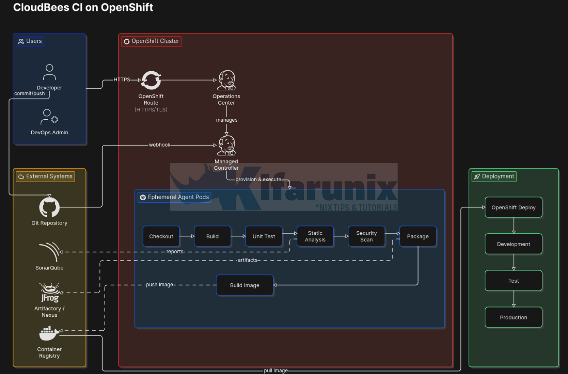Viewport: 568px width, 374px height.
Task: Click the '(HTTPS/TLS)' subtitle text
Action: (151, 110)
